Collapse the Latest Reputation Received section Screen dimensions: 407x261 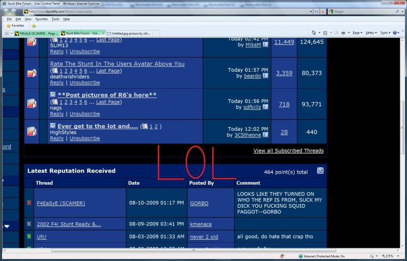(321, 170)
